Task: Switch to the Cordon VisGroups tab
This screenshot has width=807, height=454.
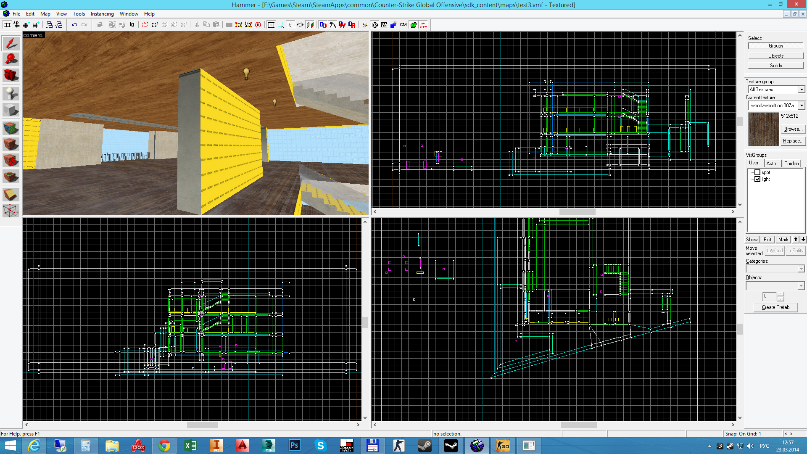Action: tap(791, 164)
